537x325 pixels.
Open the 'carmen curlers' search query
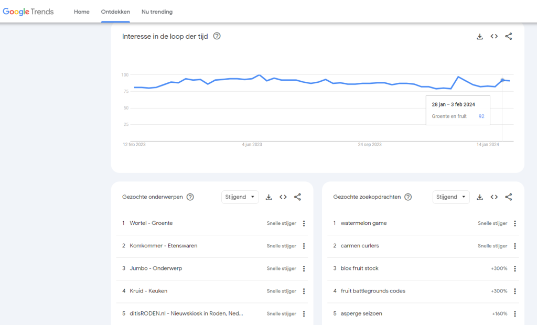(x=359, y=246)
